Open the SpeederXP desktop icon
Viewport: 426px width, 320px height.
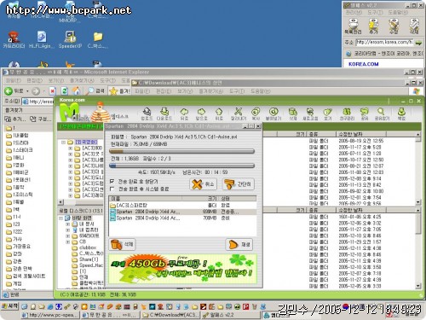coord(70,40)
